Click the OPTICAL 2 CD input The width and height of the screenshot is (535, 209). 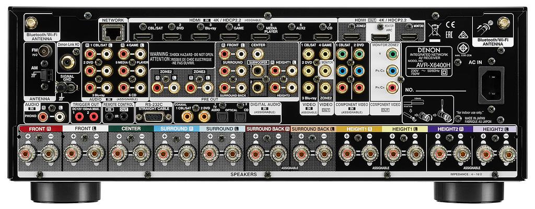click(240, 117)
